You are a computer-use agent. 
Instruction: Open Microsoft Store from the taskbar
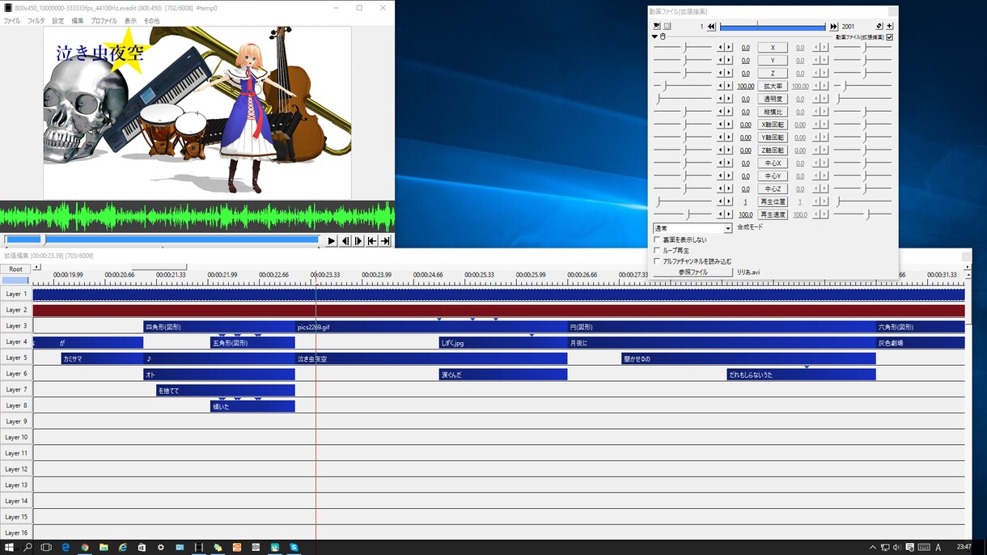(x=142, y=548)
